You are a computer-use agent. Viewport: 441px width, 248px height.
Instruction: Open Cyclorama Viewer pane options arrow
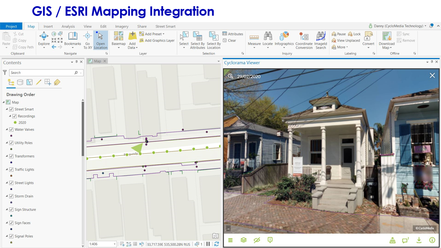pyautogui.click(x=427, y=62)
